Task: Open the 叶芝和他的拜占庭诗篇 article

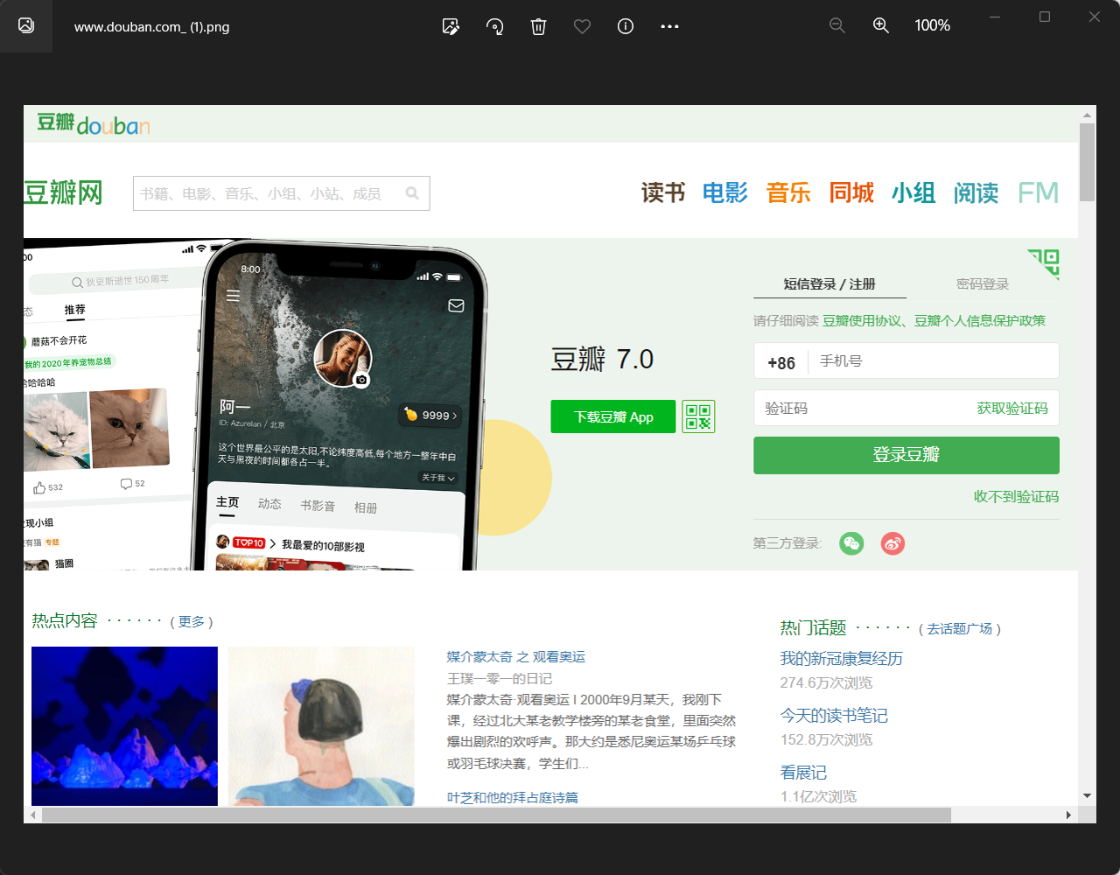Action: click(x=513, y=797)
